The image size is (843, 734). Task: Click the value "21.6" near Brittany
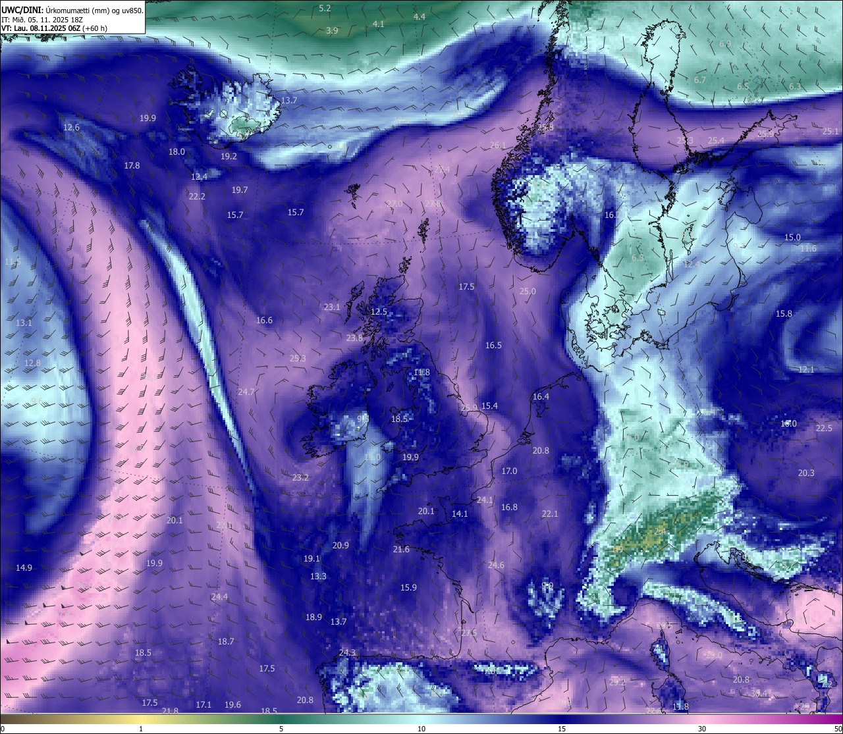point(401,549)
